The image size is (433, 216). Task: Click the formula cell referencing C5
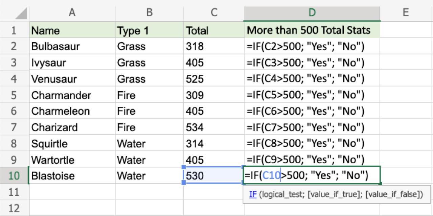pos(305,95)
